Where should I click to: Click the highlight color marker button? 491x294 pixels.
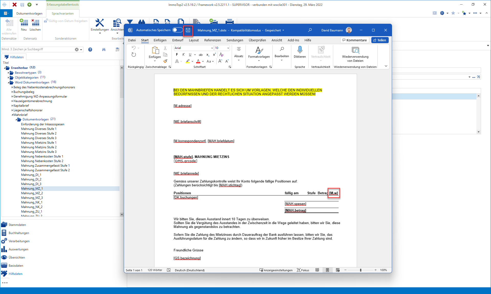pyautogui.click(x=188, y=61)
